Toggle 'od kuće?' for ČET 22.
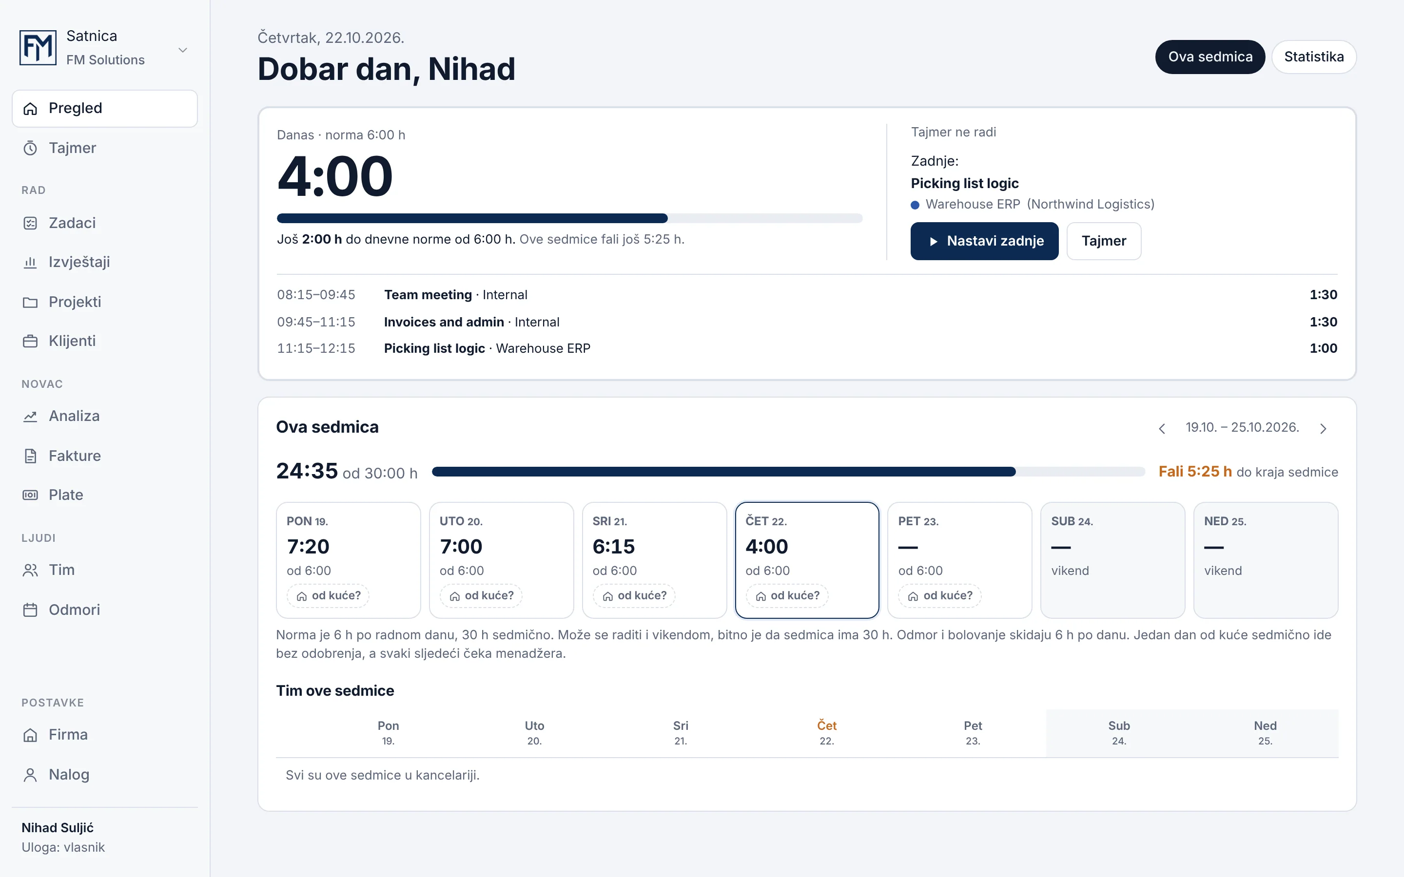Image resolution: width=1404 pixels, height=877 pixels. (787, 596)
